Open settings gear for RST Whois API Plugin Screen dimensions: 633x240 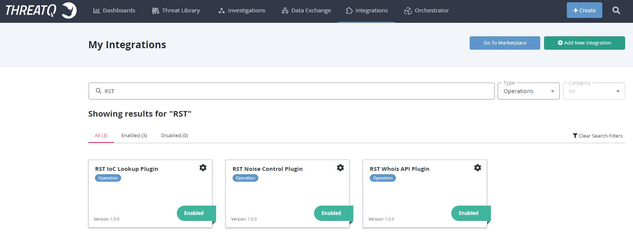pos(477,167)
